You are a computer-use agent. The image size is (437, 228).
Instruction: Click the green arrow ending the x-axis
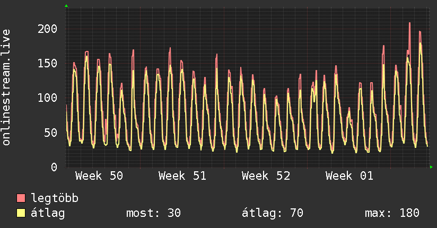432,167
